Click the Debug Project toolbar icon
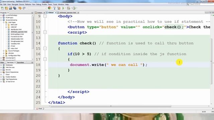Screen dimensions: 214x120 tap(68, 8)
